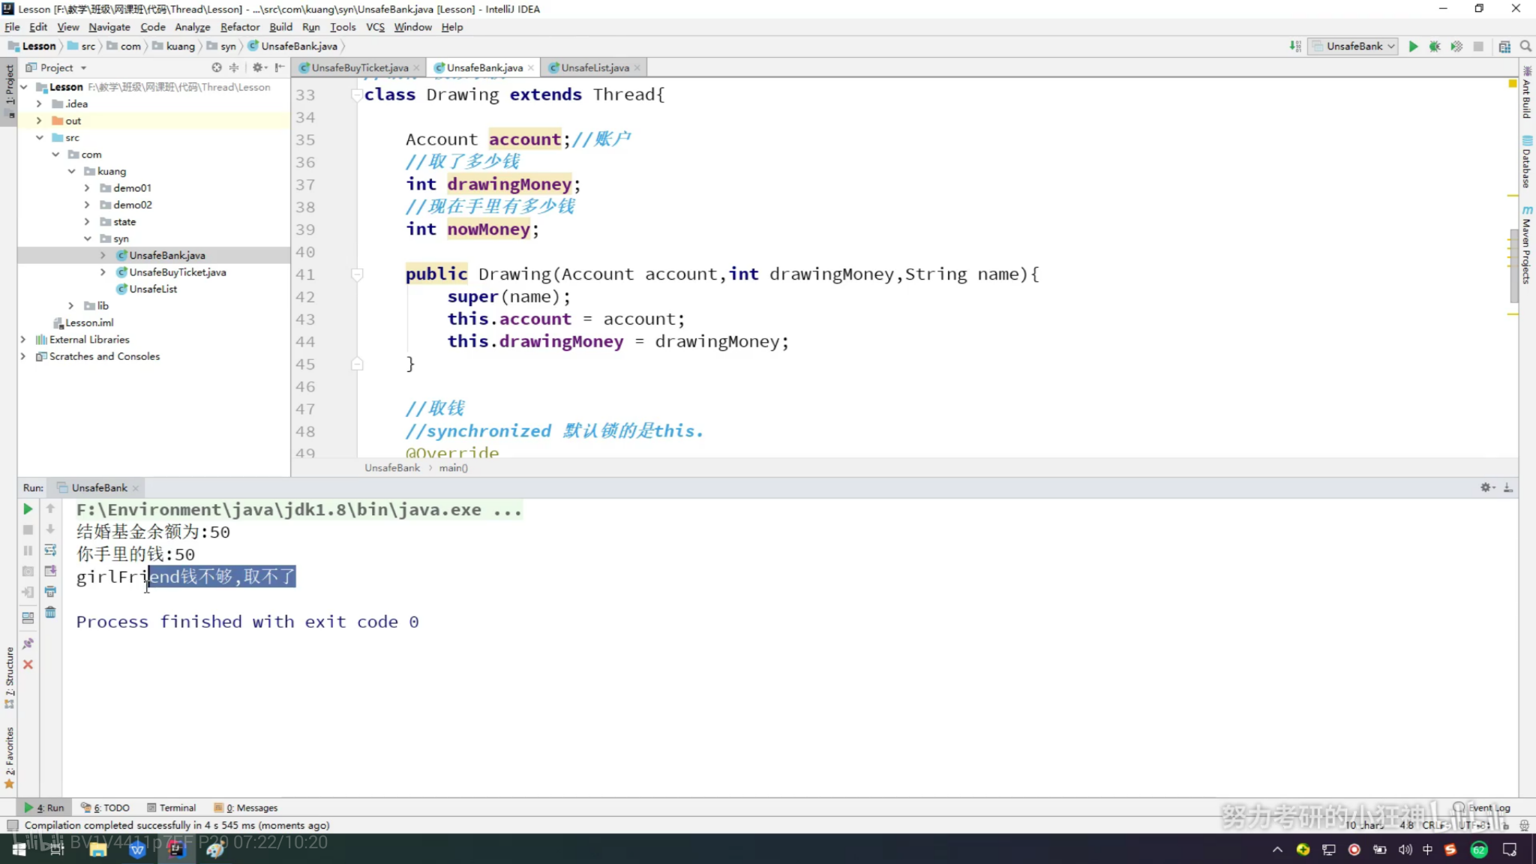The height and width of the screenshot is (864, 1536).
Task: Click the restore layout icon in Run panel
Action: pos(28,618)
